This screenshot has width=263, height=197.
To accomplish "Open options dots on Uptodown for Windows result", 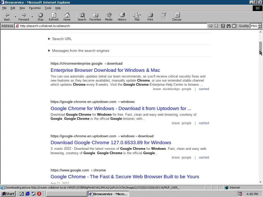I will tap(195, 123).
